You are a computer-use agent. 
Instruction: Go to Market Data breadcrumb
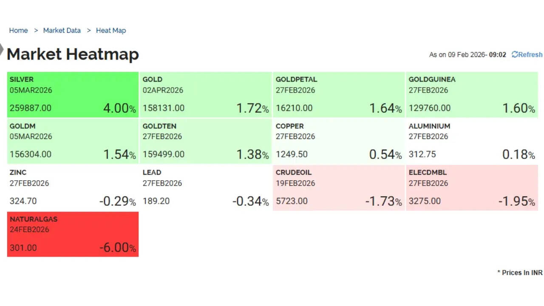coord(62,31)
